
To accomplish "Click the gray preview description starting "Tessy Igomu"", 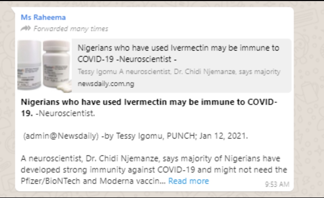I will coord(179,72).
